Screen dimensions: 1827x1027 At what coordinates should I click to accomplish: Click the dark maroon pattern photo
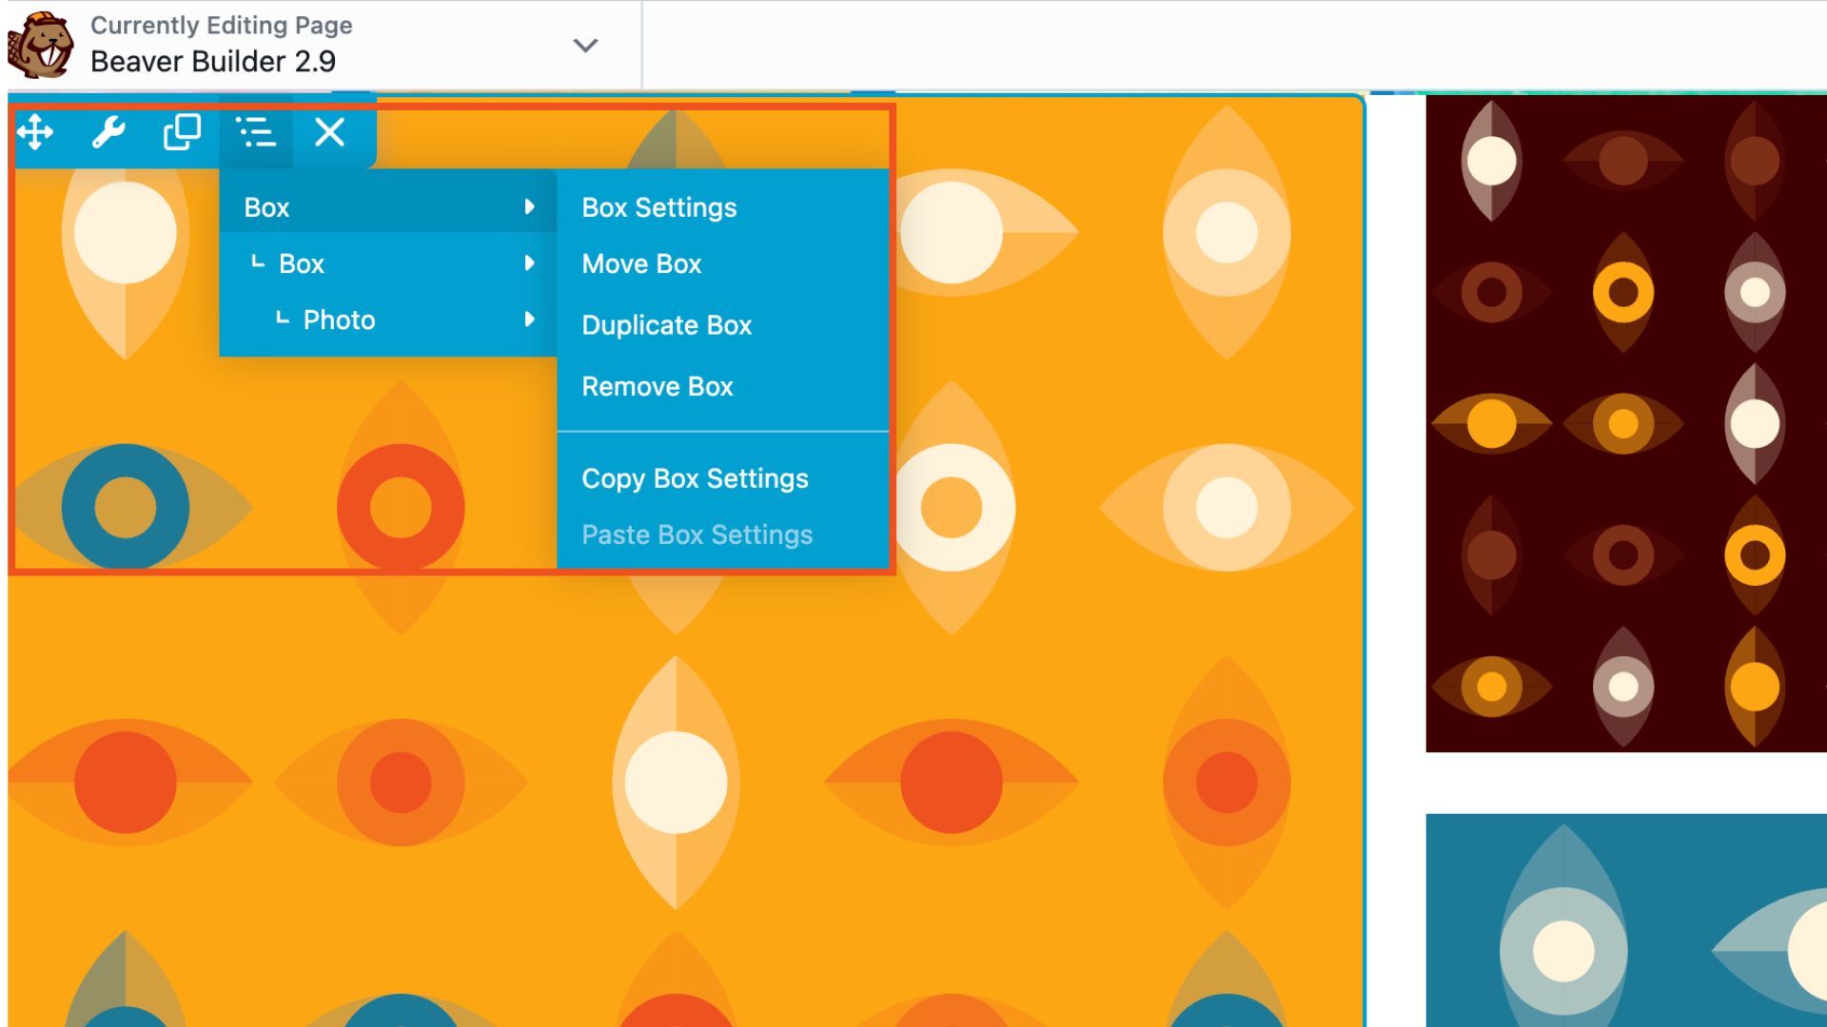pyautogui.click(x=1625, y=423)
